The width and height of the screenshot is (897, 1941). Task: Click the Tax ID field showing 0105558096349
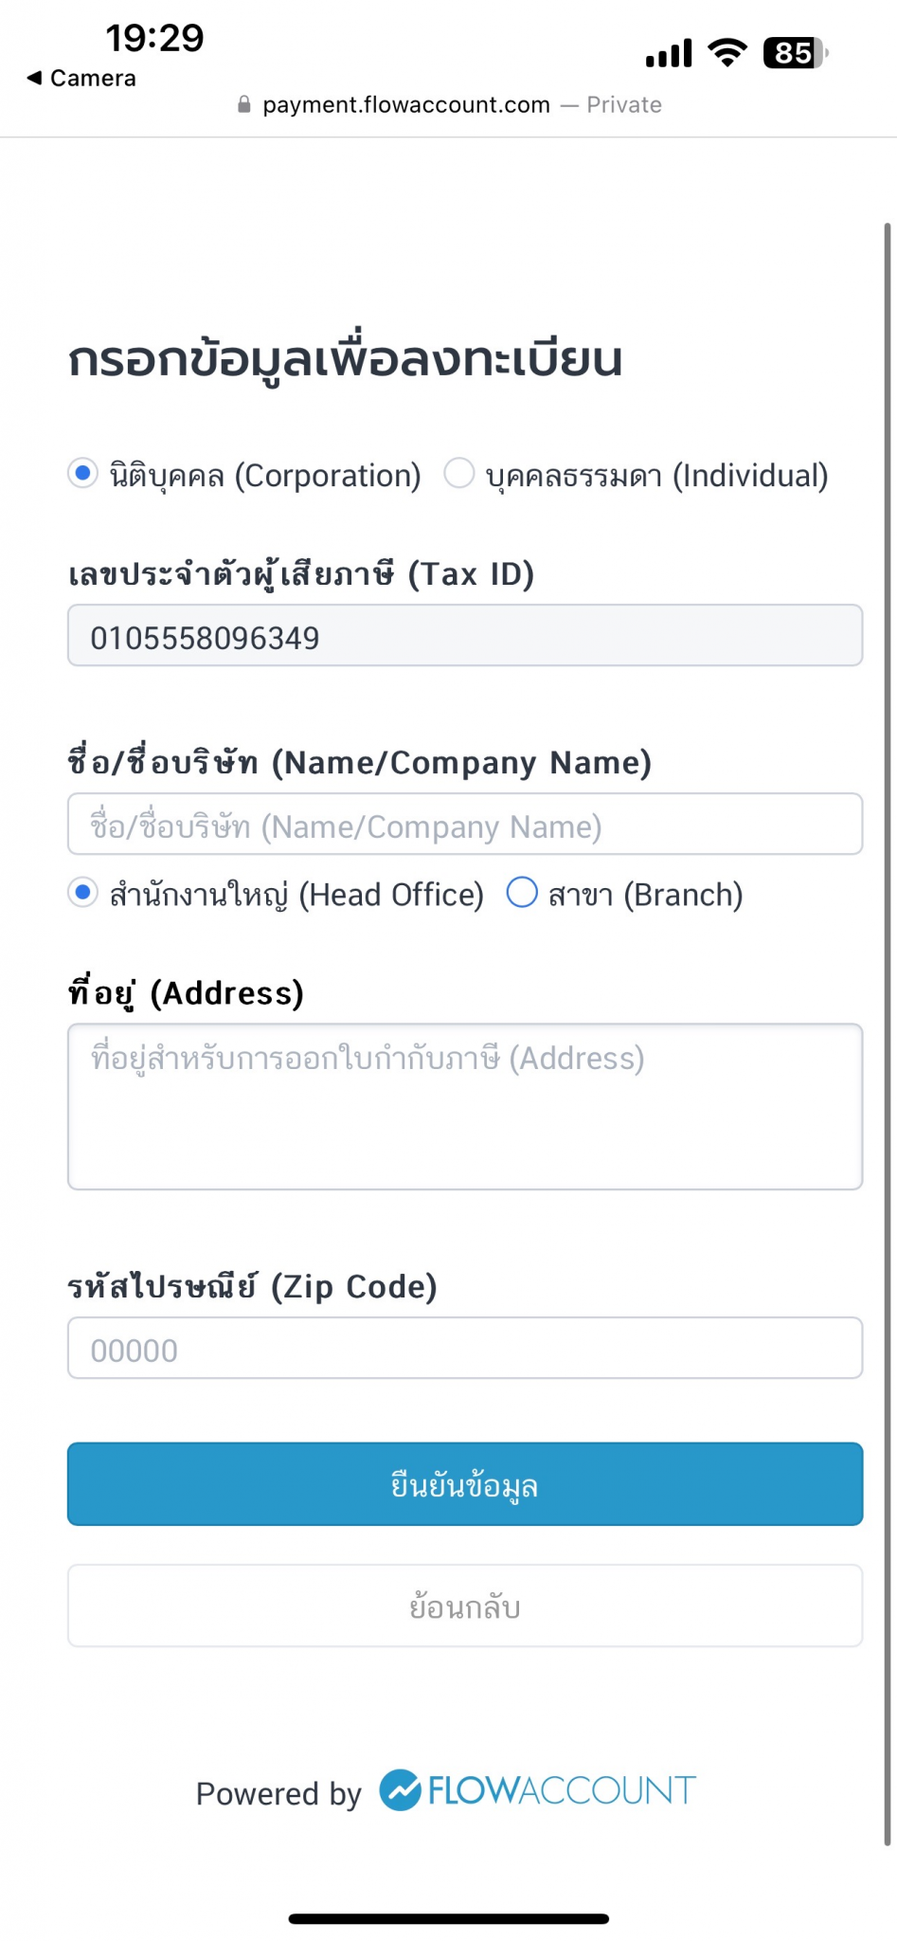coord(464,636)
